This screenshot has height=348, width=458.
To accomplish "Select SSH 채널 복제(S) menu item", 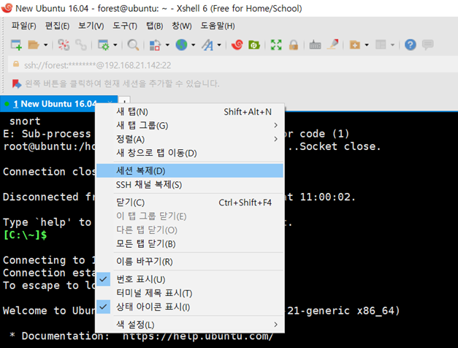I will tap(190, 184).
